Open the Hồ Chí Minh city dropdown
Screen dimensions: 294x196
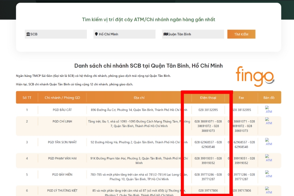tap(124, 34)
